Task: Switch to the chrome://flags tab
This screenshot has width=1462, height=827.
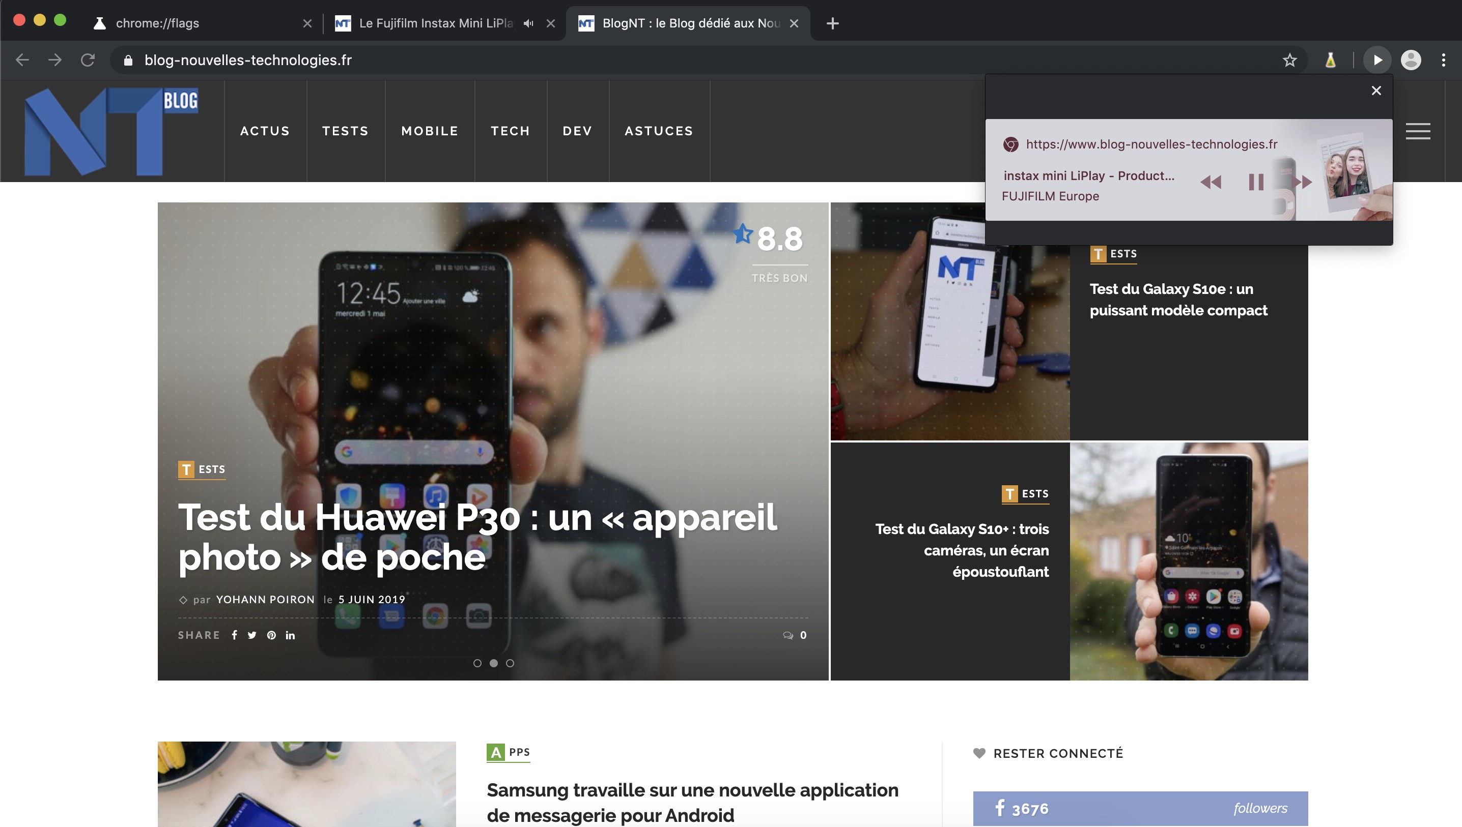Action: coord(157,23)
